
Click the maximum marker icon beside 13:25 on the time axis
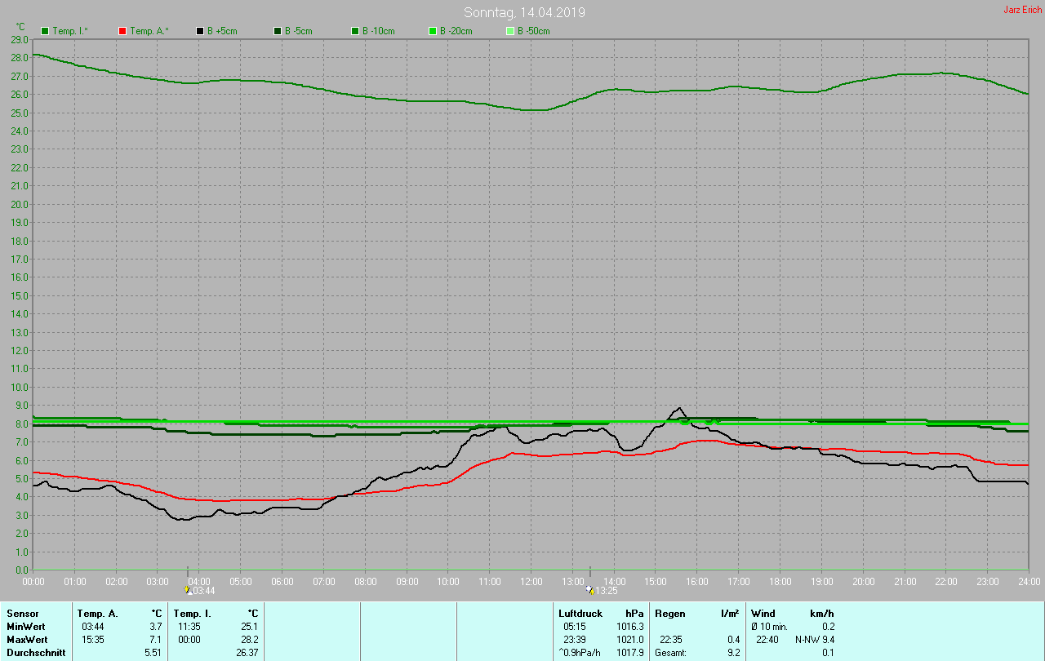point(590,589)
